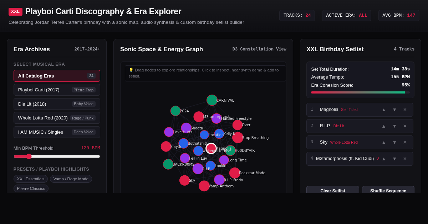
Task: Select the Fell in Luv graph node
Action: coord(185,158)
